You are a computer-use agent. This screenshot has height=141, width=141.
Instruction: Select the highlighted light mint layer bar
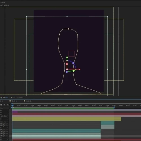56,136
